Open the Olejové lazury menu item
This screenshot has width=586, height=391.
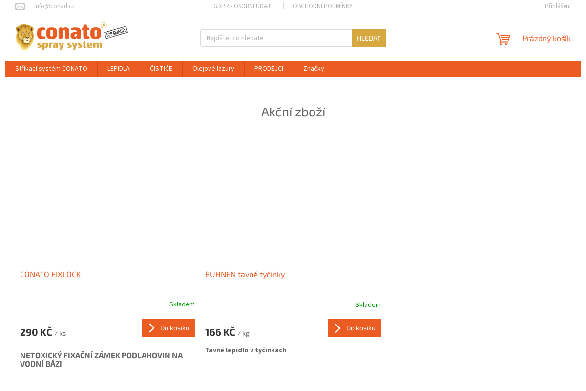coord(213,69)
